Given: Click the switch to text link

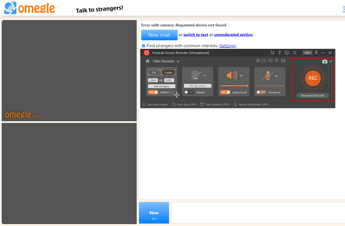Looking at the screenshot, I should tap(195, 35).
